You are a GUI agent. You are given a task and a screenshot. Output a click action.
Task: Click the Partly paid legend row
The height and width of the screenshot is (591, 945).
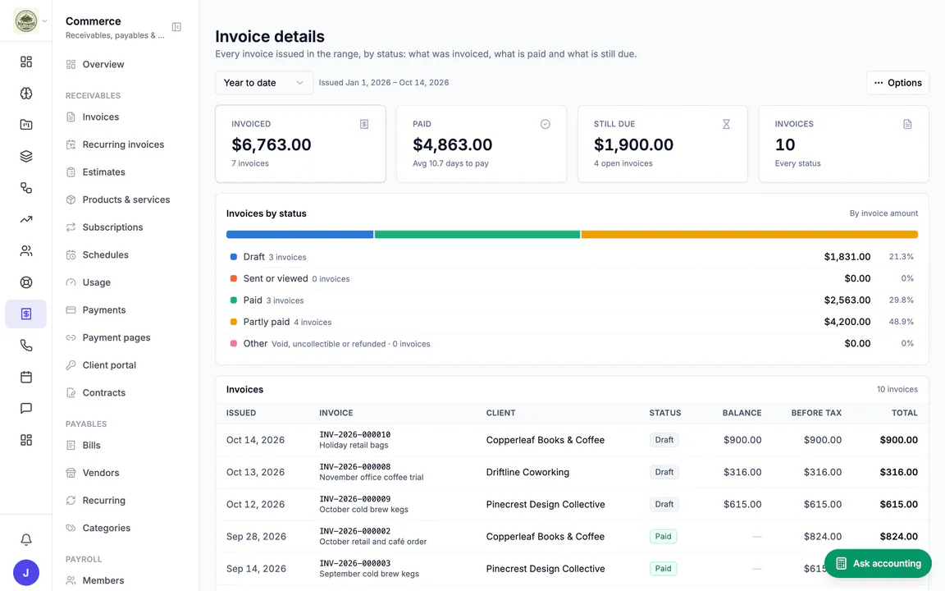[x=572, y=322]
